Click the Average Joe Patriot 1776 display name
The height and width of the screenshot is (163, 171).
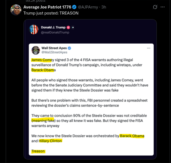click(x=47, y=7)
